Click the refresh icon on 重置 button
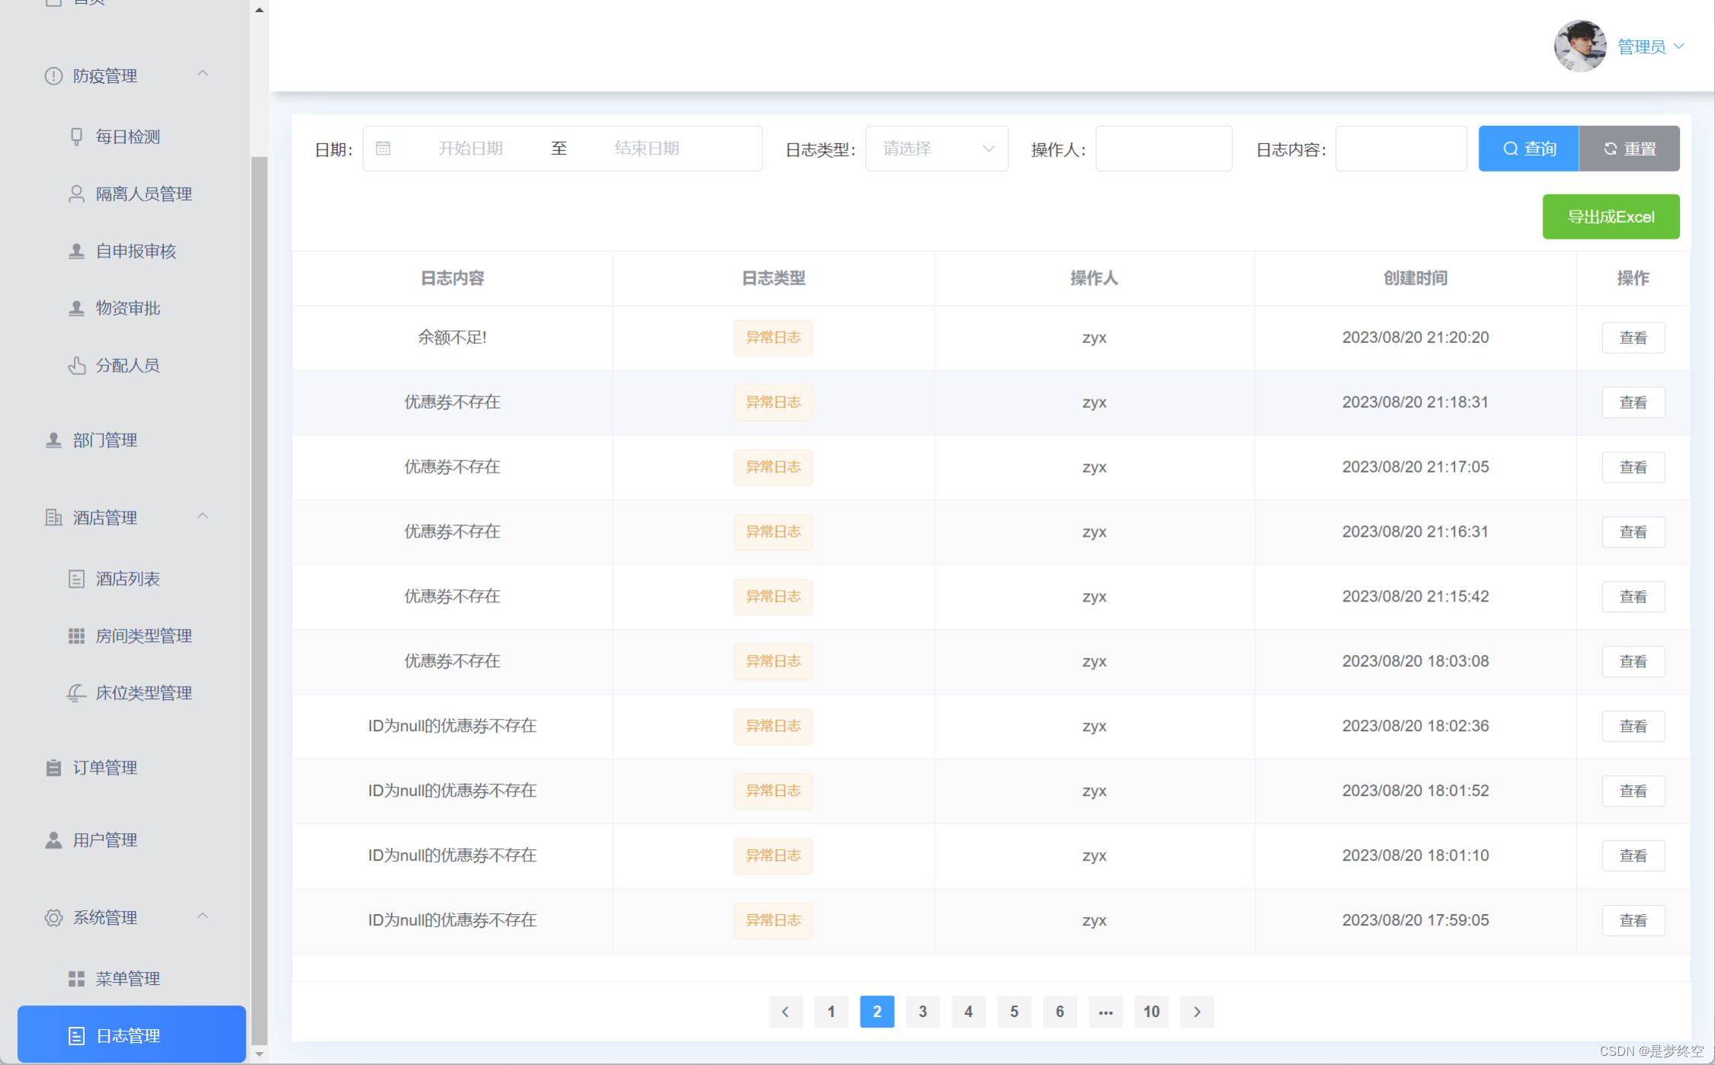 pos(1610,149)
